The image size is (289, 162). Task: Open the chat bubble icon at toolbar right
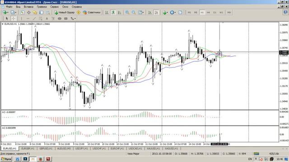285,12
